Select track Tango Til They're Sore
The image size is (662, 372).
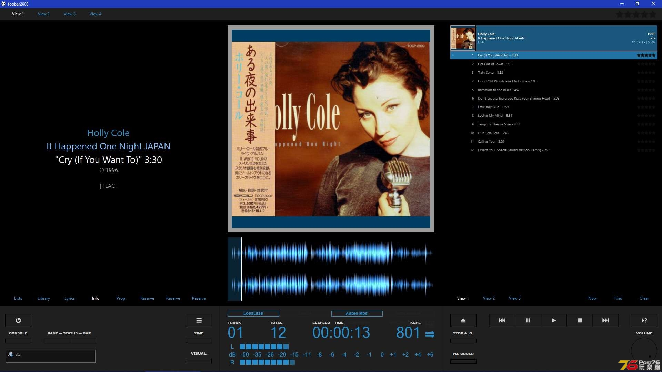click(x=554, y=124)
